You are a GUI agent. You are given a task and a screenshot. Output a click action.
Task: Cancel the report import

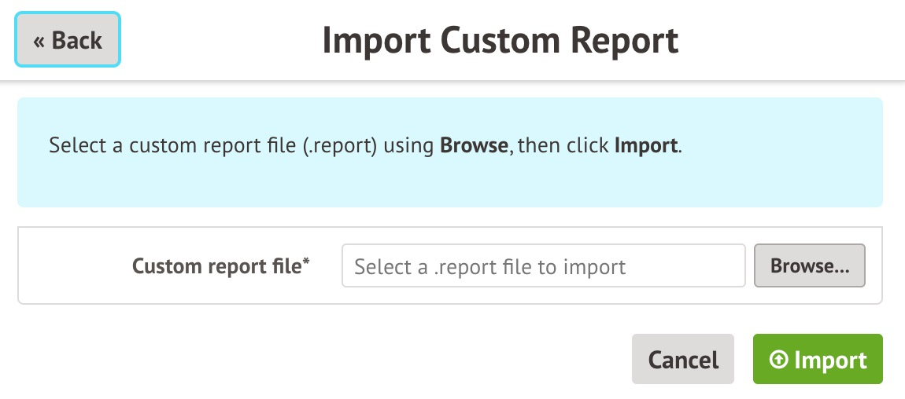[x=682, y=360]
